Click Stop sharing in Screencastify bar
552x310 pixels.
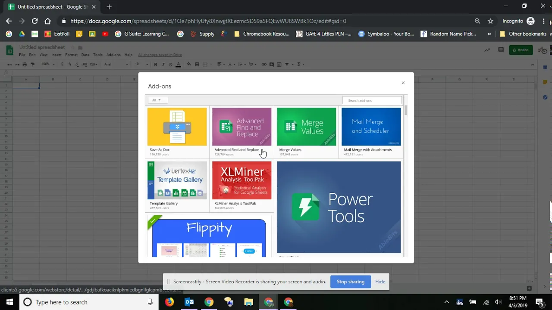pos(351,282)
